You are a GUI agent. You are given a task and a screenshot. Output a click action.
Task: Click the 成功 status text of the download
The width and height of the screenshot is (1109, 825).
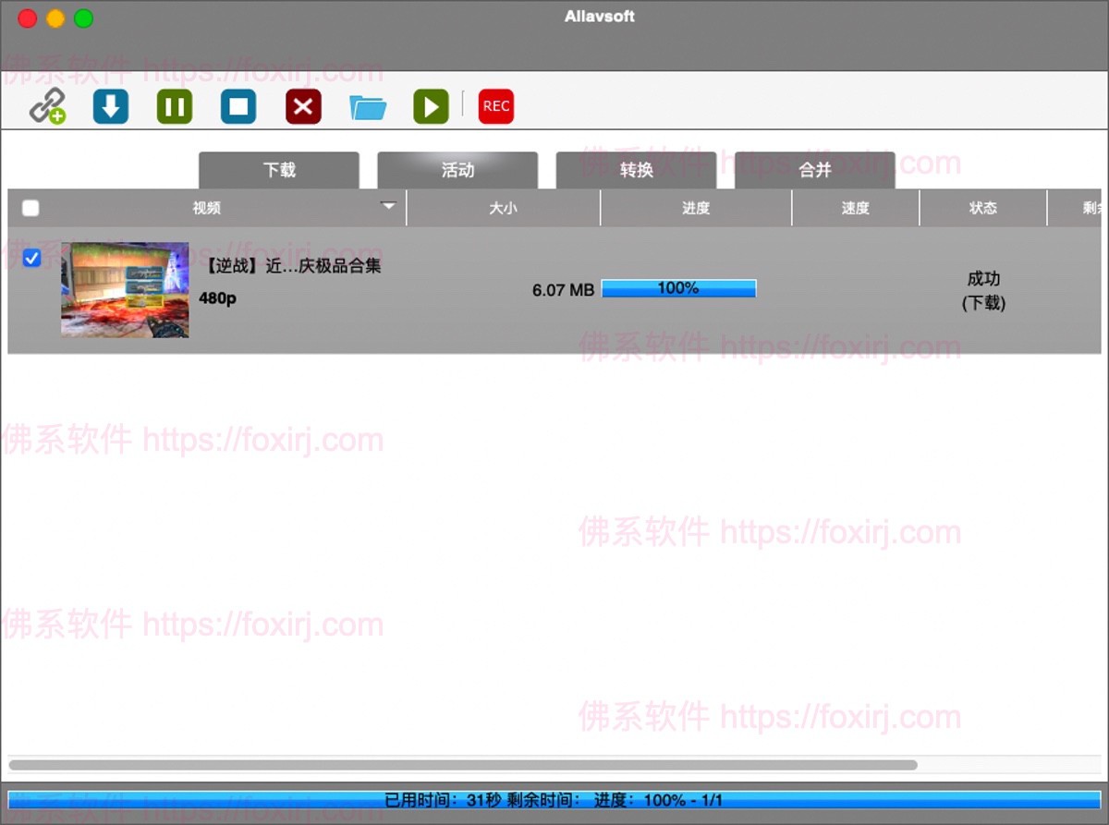[983, 279]
